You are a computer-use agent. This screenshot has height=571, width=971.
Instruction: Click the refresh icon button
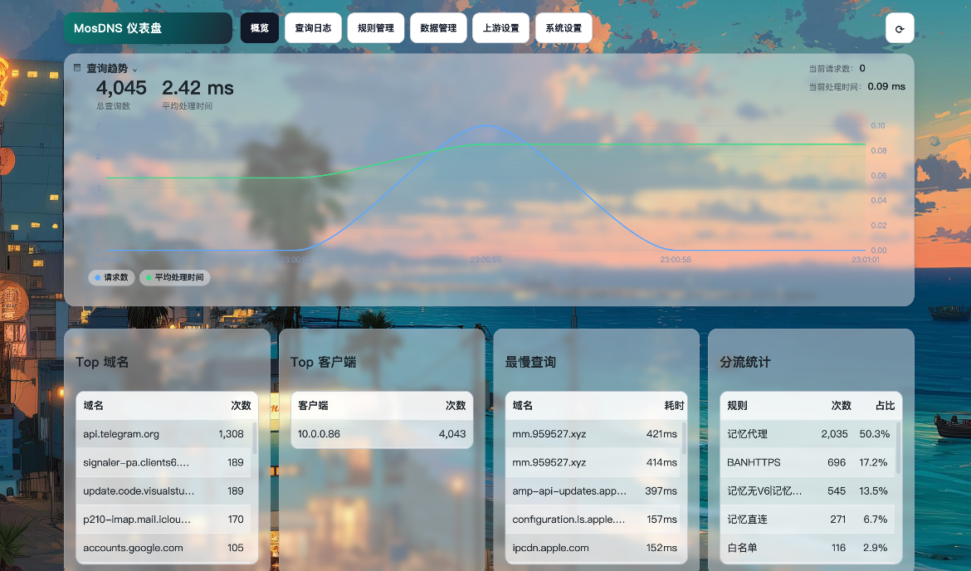(900, 28)
